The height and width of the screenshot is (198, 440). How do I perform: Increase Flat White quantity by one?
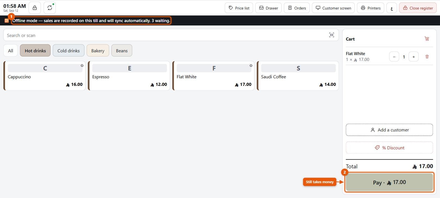tap(413, 56)
